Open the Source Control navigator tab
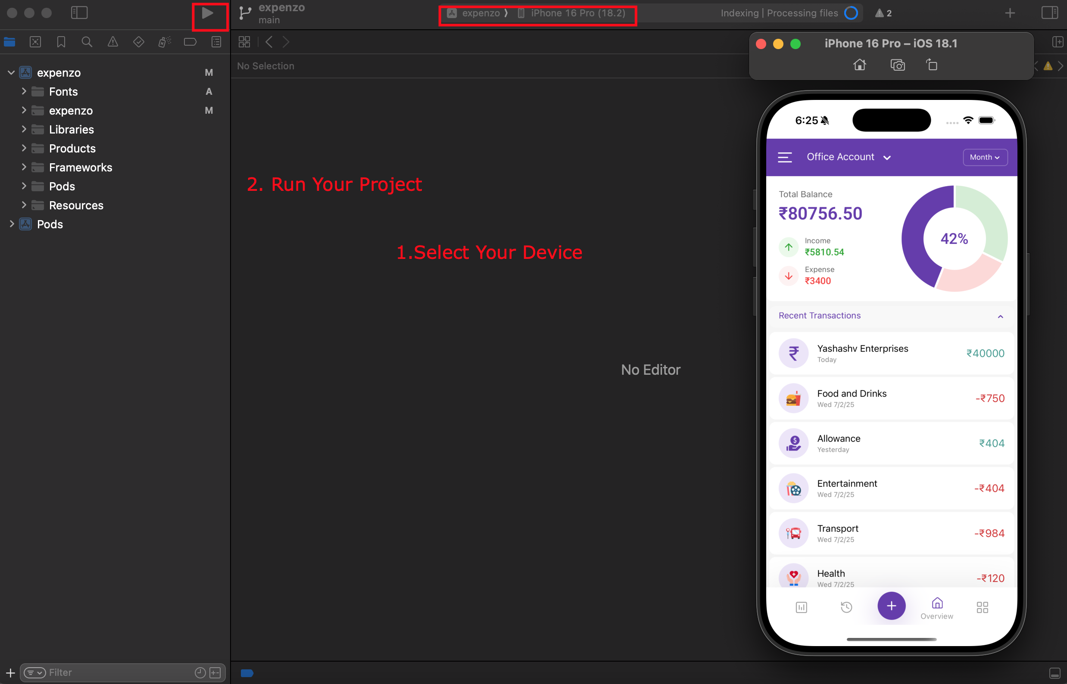Screen dimensions: 1067x684 click(x=35, y=42)
